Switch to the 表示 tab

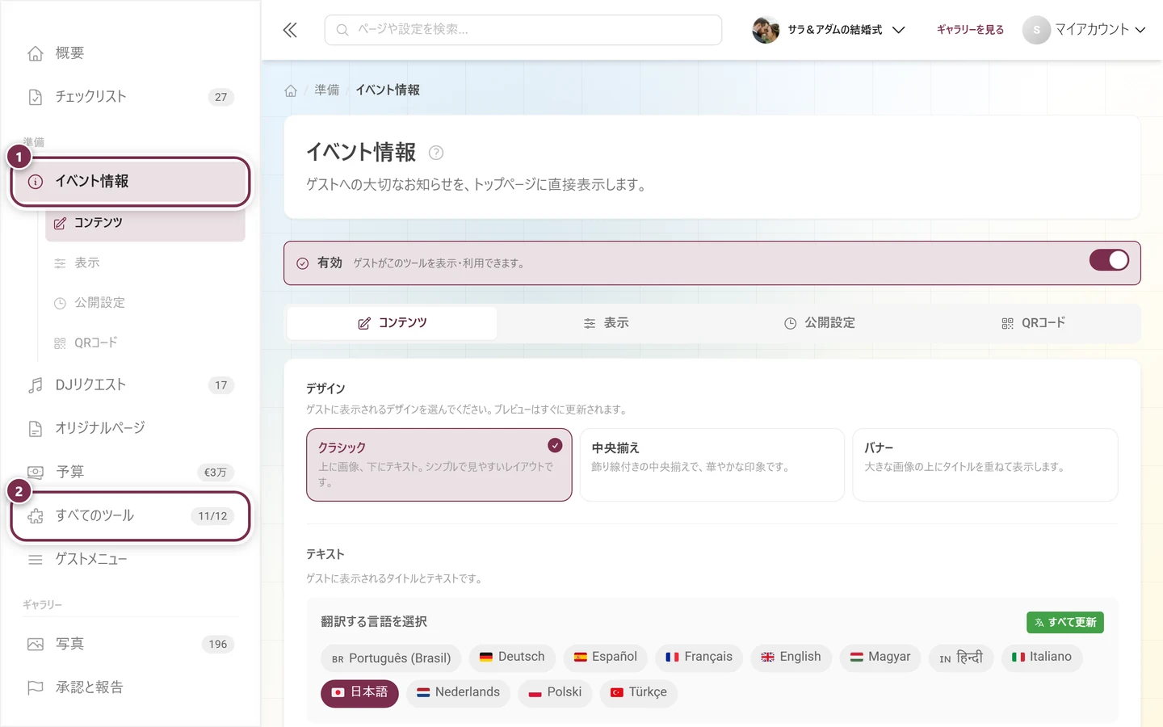tap(606, 323)
